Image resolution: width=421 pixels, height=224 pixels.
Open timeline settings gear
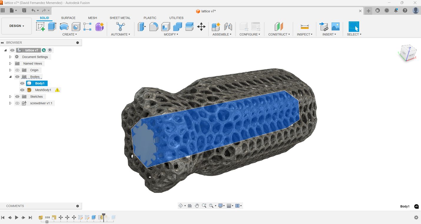(x=416, y=218)
